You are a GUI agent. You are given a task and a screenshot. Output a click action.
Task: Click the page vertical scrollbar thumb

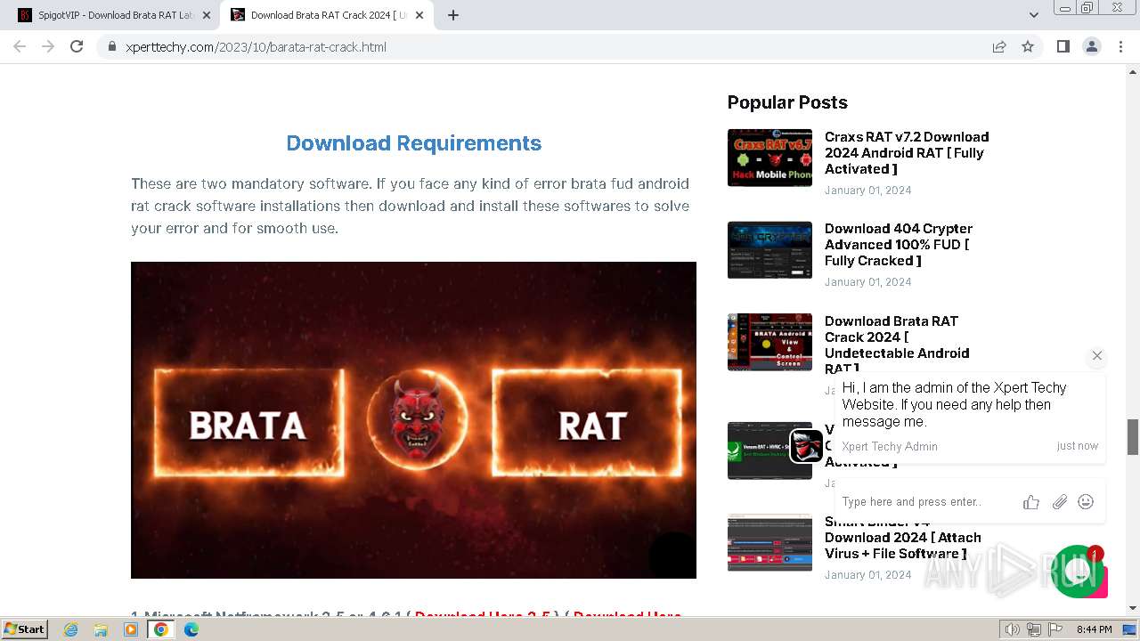tap(1133, 436)
